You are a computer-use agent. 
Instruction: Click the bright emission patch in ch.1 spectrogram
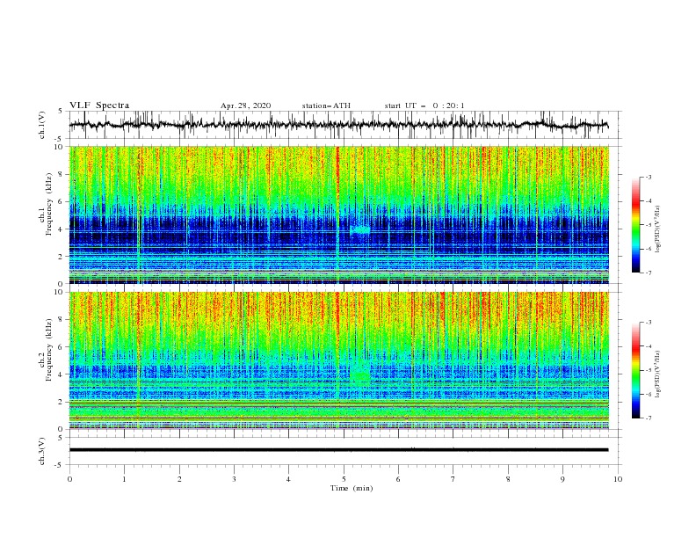coord(360,229)
